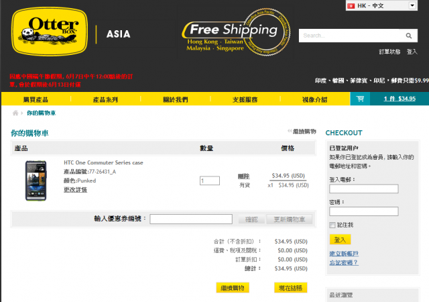Click the 更新購物車 update cart button
The width and height of the screenshot is (429, 302).
point(290,219)
